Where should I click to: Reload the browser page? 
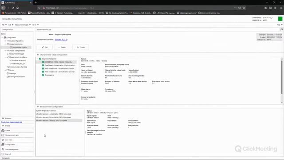pos(13,8)
